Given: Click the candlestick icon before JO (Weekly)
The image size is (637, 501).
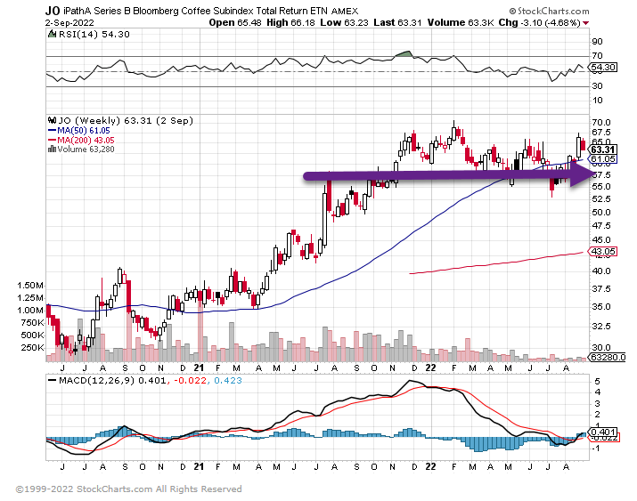Looking at the screenshot, I should [52, 120].
